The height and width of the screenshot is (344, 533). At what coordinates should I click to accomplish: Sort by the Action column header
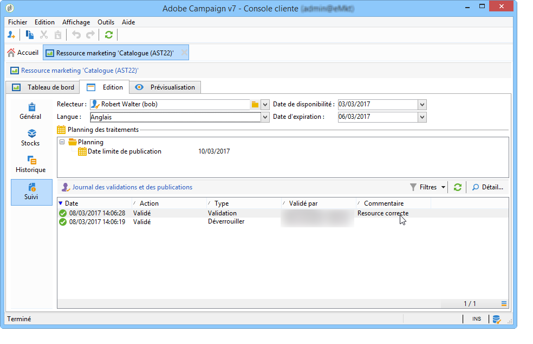coord(170,203)
